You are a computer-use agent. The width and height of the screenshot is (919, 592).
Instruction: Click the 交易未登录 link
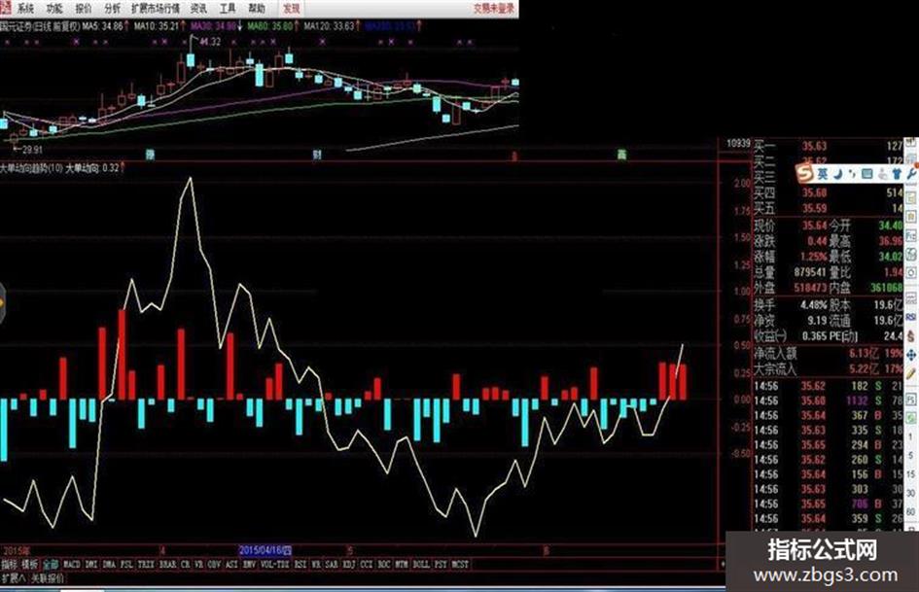494,8
